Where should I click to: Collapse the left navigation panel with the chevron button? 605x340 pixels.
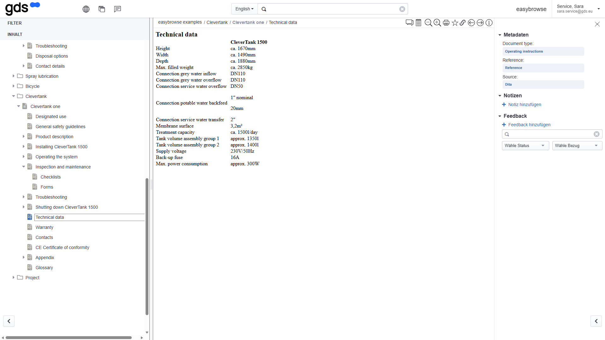click(x=9, y=321)
